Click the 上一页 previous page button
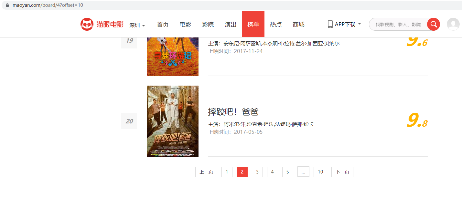 tap(206, 172)
